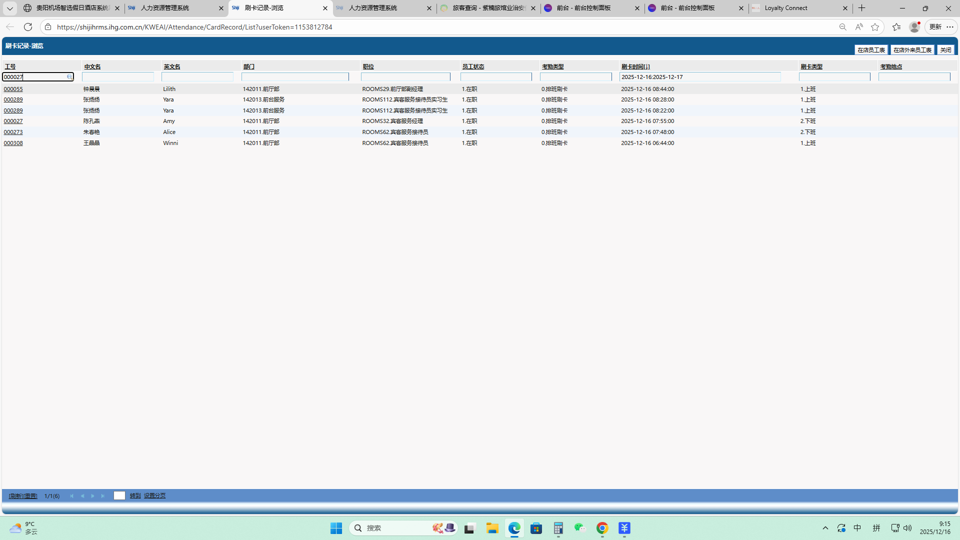The image size is (960, 540).
Task: Click the search icon in 工号 filter
Action: click(x=69, y=77)
